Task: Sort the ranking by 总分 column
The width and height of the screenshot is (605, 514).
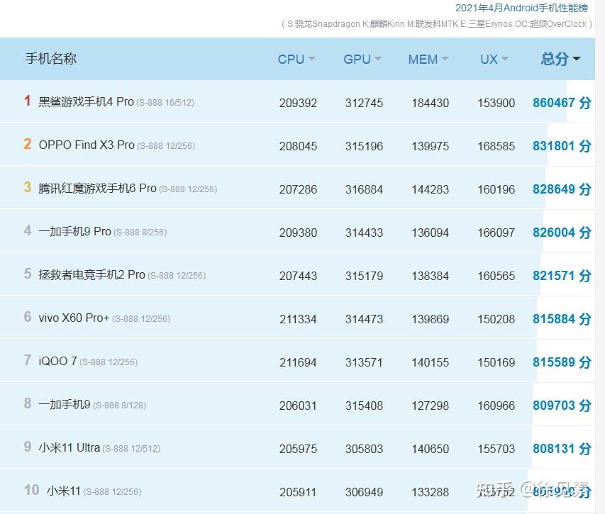Action: point(560,59)
